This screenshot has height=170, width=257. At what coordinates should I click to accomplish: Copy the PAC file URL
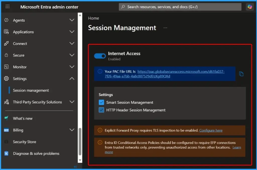(241, 74)
